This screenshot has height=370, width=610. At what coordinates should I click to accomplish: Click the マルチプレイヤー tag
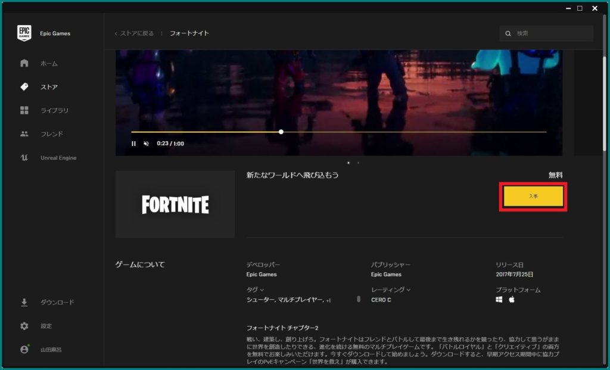pos(301,300)
